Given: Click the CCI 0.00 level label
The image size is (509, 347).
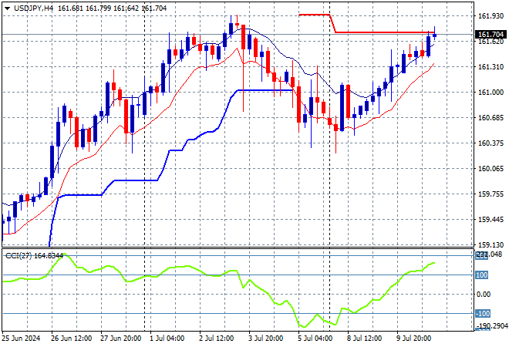Looking at the screenshot, I should coord(484,295).
